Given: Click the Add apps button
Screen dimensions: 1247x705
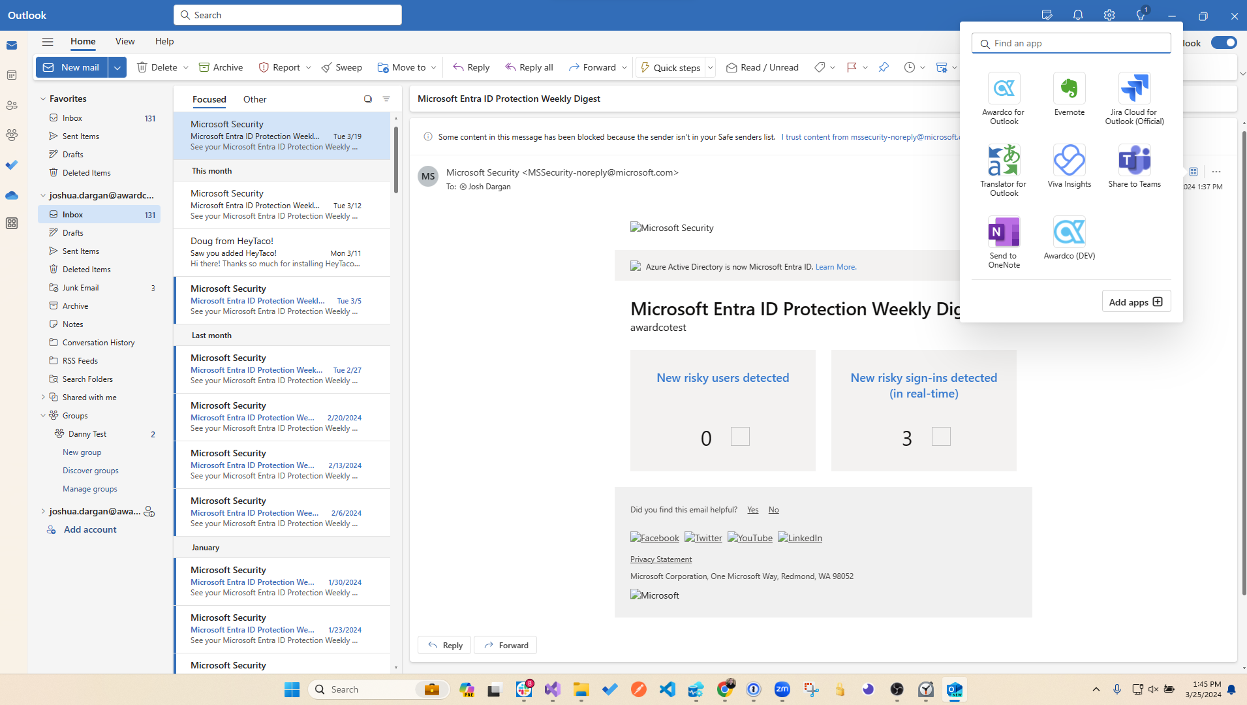Looking at the screenshot, I should (1135, 301).
